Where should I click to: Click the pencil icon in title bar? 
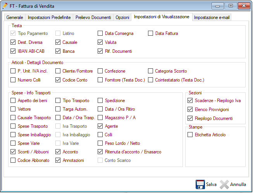pyautogui.click(x=5, y=6)
